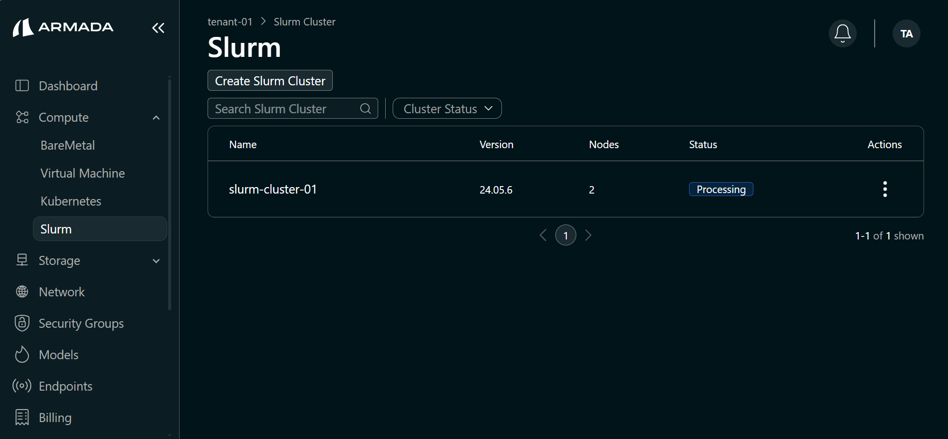
Task: Select Slurm in sidebar
Action: pos(100,229)
